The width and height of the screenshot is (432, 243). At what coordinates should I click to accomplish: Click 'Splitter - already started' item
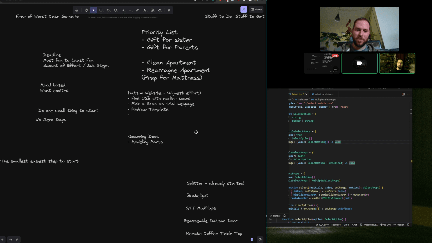pyautogui.click(x=215, y=183)
